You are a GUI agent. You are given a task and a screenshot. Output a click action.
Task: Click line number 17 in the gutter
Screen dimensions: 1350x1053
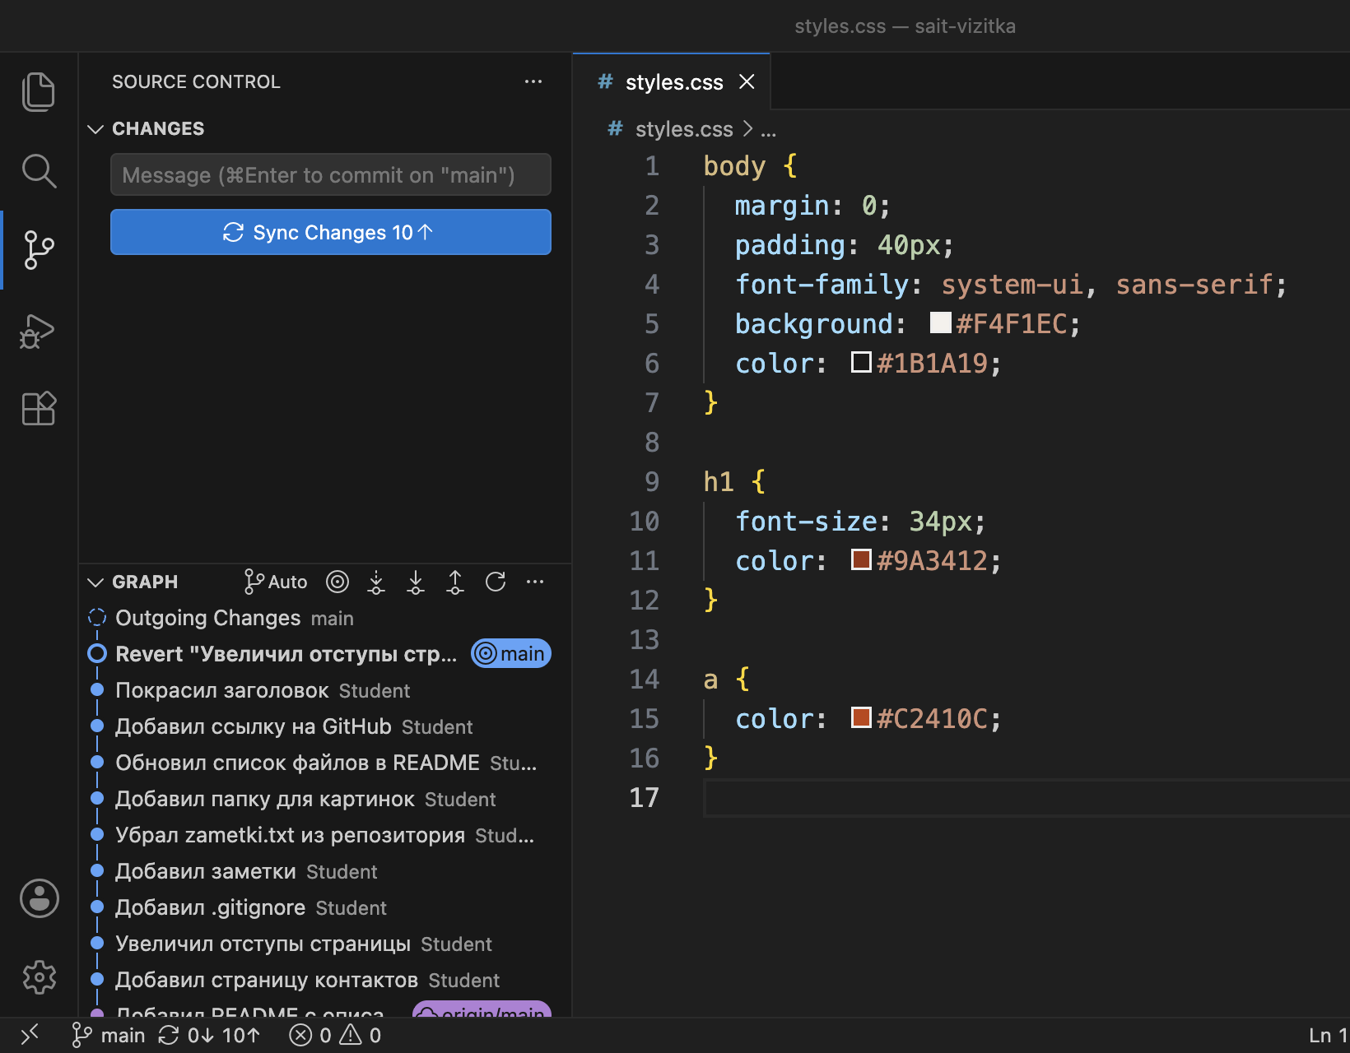(644, 797)
